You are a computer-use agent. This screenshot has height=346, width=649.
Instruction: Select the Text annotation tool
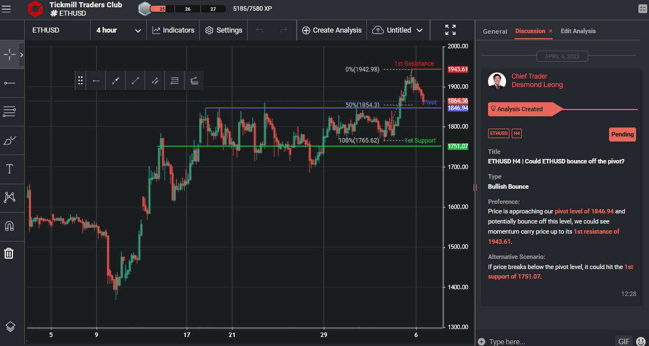(9, 169)
